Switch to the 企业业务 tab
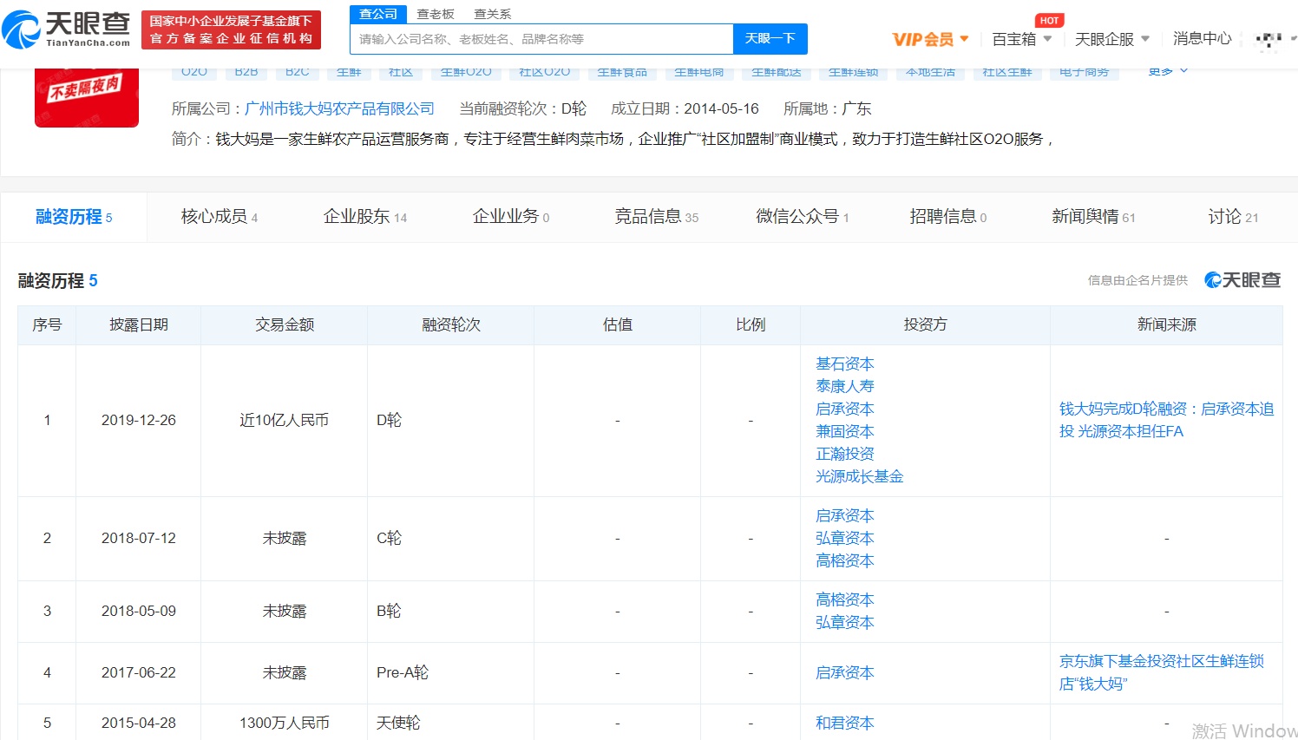The image size is (1298, 740). (x=511, y=217)
